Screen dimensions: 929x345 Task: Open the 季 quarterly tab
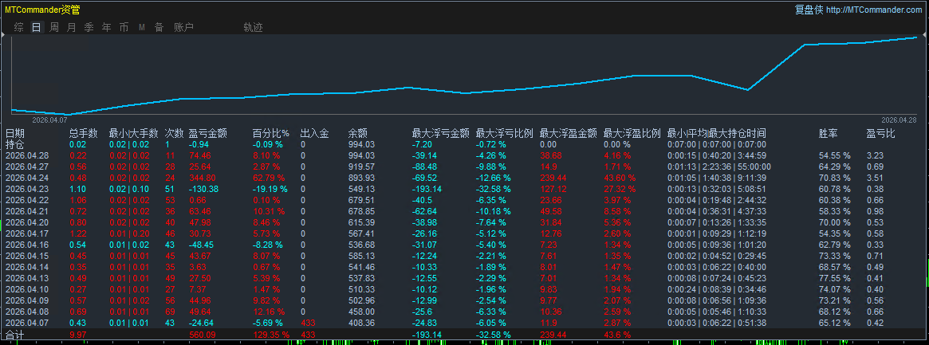click(x=89, y=27)
